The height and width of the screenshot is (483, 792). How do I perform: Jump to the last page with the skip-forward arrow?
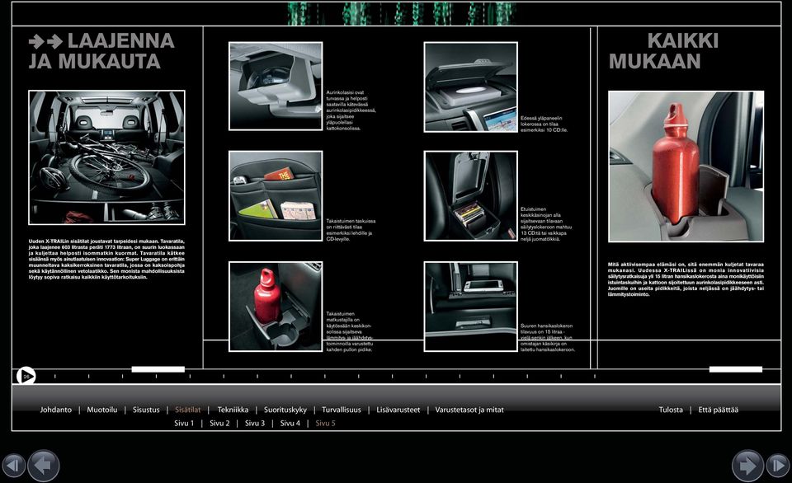(x=778, y=466)
